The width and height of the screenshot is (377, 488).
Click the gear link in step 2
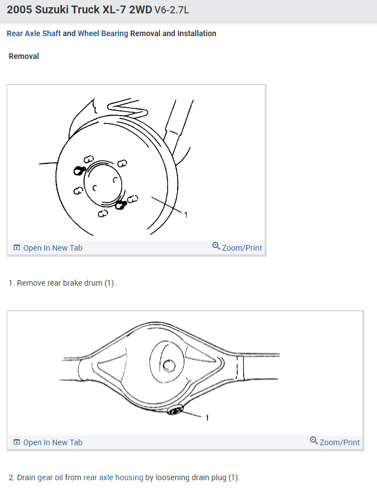click(45, 477)
